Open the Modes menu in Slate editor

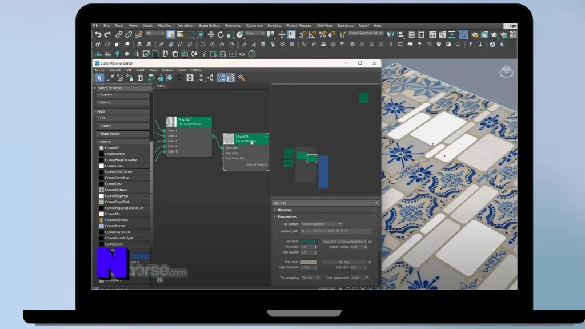coord(99,70)
